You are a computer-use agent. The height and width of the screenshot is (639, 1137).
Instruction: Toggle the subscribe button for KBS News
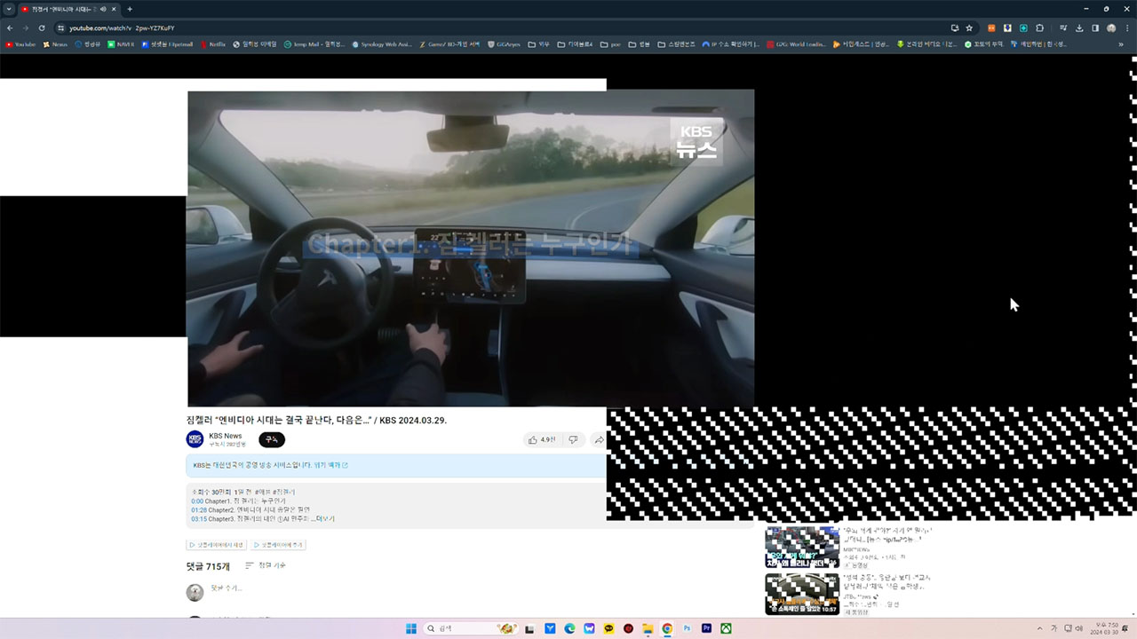tap(272, 439)
